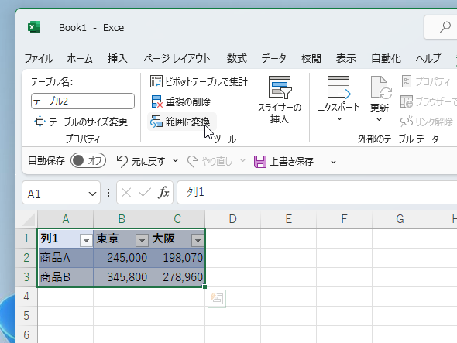
Task: Click 上書き保存 save disk icon
Action: [260, 162]
